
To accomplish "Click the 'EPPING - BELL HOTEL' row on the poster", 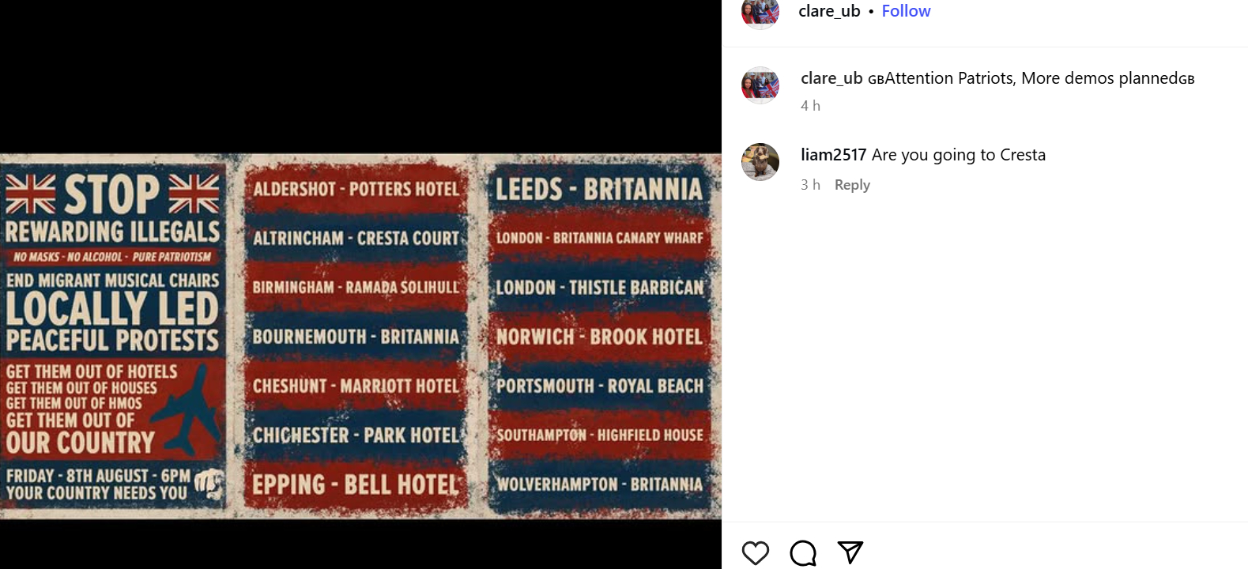I will click(356, 484).
